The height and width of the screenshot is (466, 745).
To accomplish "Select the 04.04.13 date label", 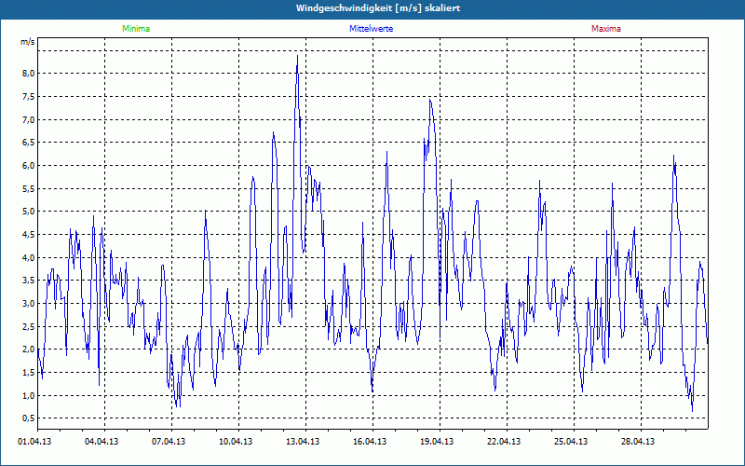I will pos(104,442).
